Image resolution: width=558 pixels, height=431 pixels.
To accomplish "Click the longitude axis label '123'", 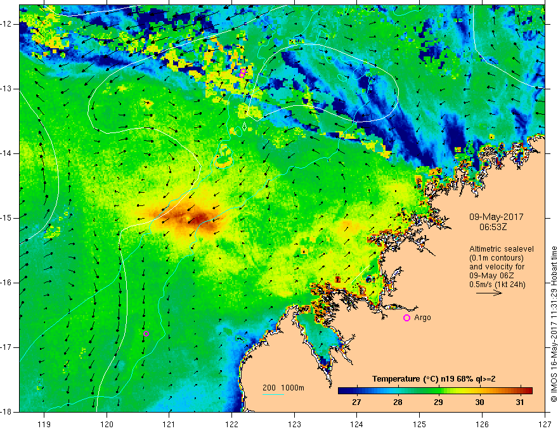I will pos(294,425).
